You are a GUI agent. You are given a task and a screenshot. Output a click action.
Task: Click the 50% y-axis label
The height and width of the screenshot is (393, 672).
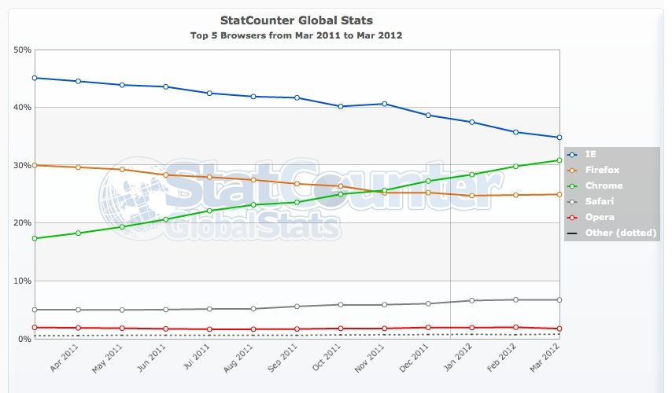22,50
